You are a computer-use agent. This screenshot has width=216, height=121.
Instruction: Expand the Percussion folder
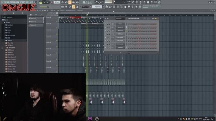pyautogui.click(x=11, y=35)
